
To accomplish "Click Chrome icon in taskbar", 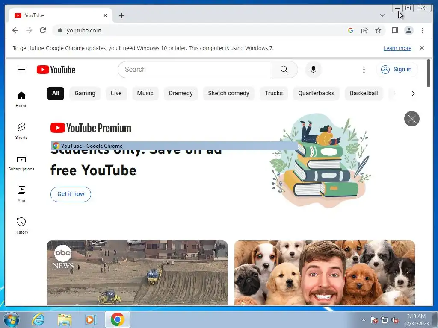I will coord(117,319).
